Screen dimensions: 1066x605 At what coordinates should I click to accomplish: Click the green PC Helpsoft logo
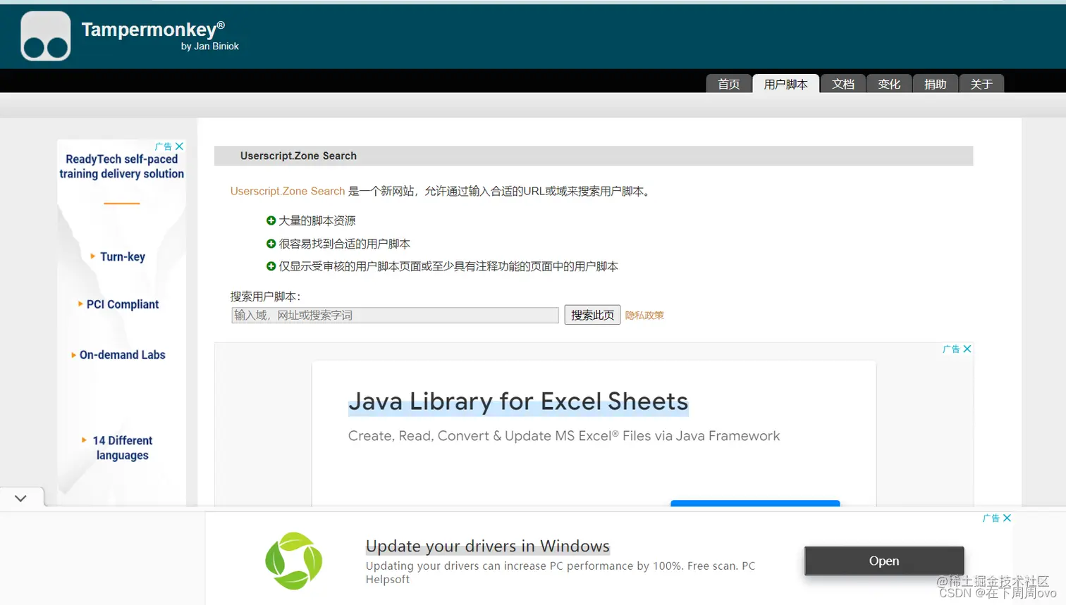(293, 561)
